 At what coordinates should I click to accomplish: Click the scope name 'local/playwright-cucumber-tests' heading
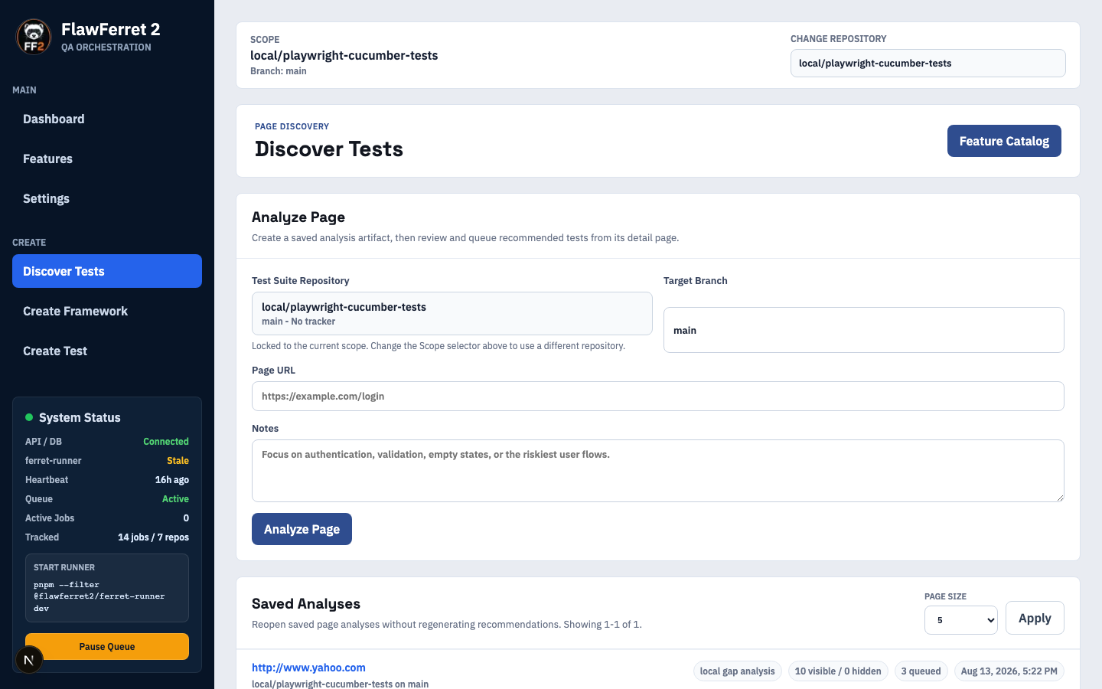tap(344, 55)
